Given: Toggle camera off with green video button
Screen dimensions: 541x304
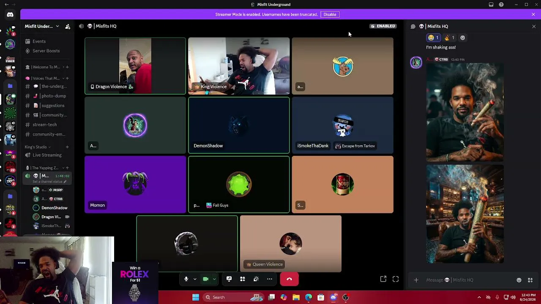Looking at the screenshot, I should point(205,279).
